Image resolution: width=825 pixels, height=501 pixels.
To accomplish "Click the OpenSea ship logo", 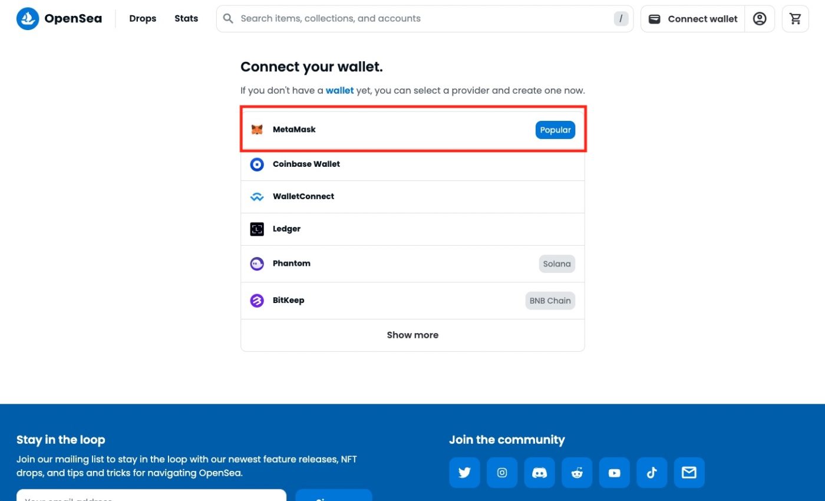I will tap(28, 19).
